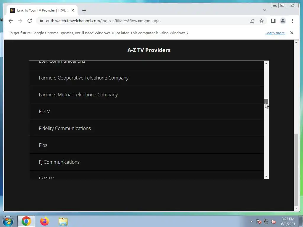Open the Windows Start menu

(8, 221)
